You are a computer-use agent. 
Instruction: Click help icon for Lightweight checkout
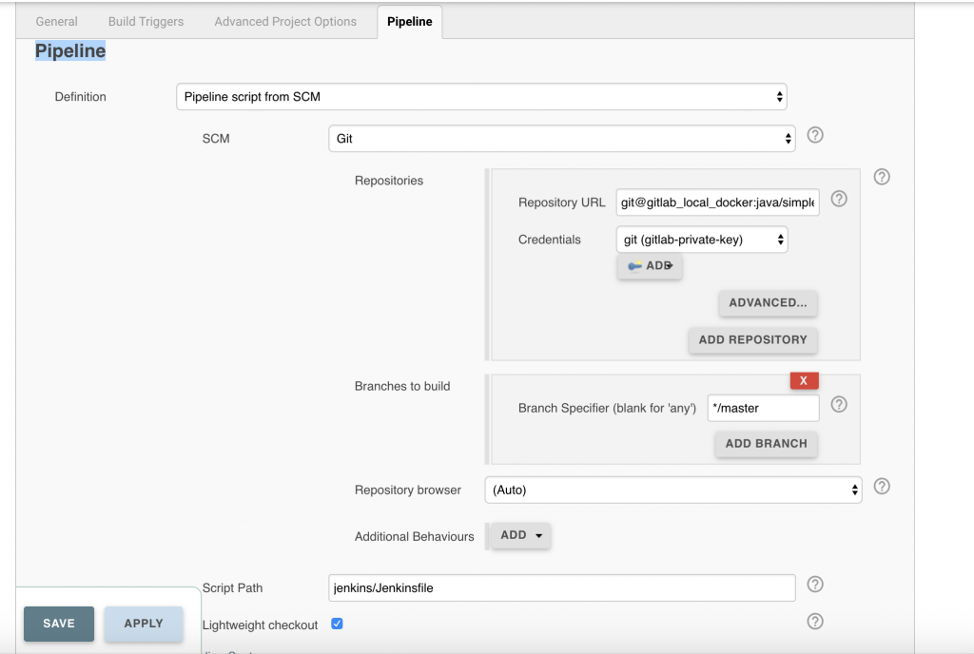coord(814,622)
